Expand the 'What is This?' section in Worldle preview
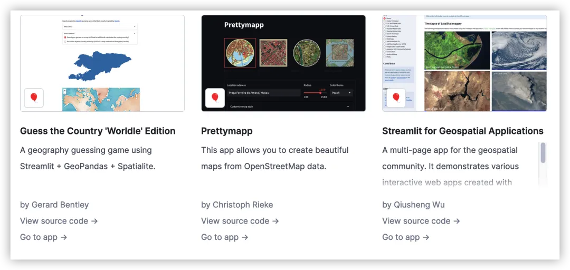This screenshot has width=570, height=270. coord(100,26)
